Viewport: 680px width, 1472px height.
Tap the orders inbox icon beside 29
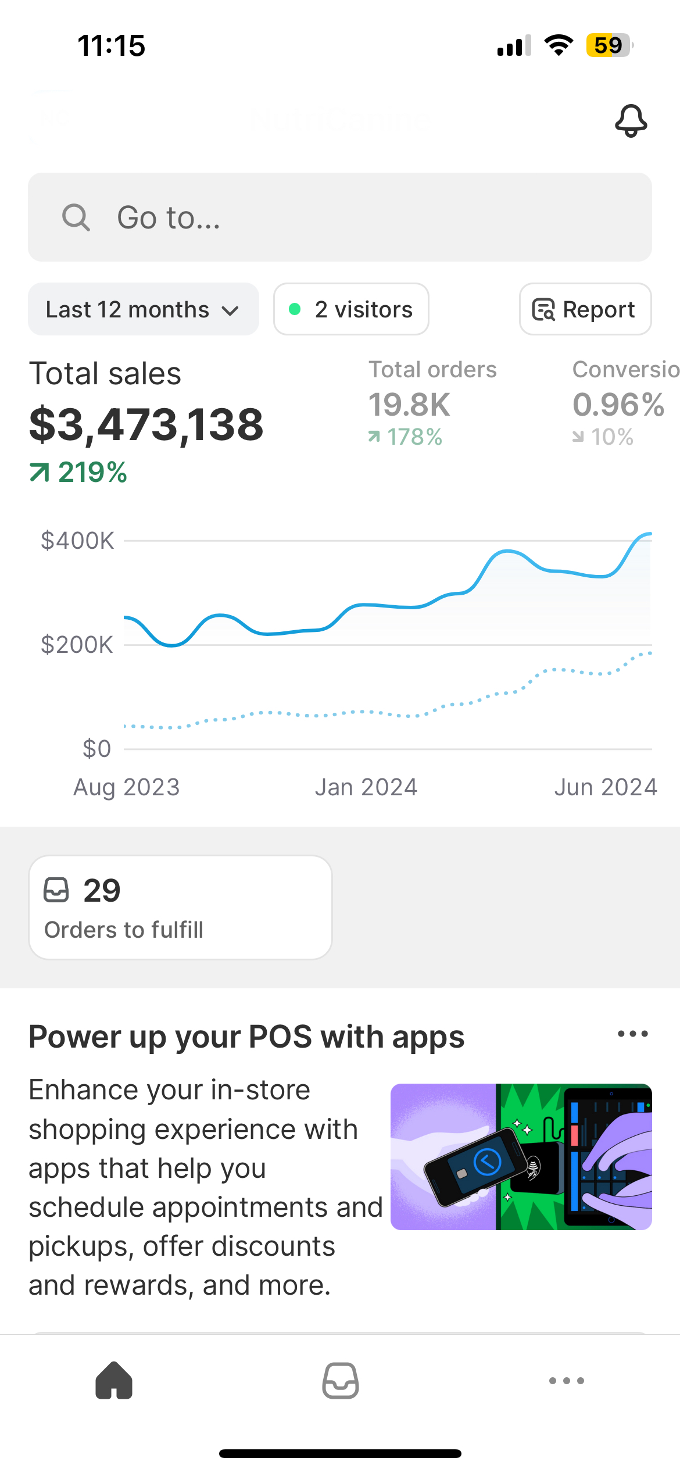tap(56, 890)
